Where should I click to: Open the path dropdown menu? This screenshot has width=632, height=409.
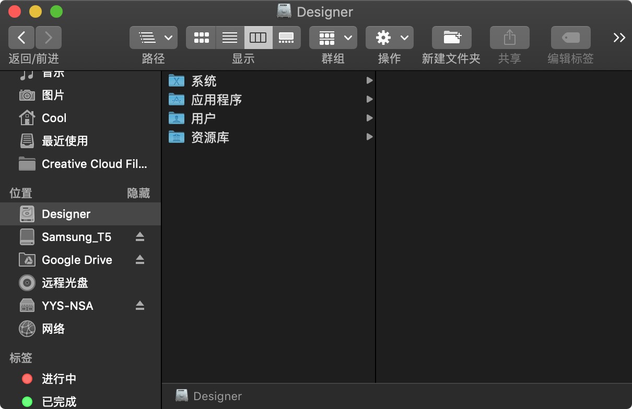(154, 38)
